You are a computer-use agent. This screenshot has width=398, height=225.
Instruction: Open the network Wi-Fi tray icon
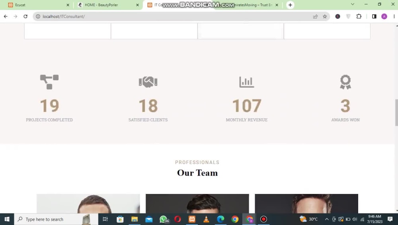pos(362,219)
